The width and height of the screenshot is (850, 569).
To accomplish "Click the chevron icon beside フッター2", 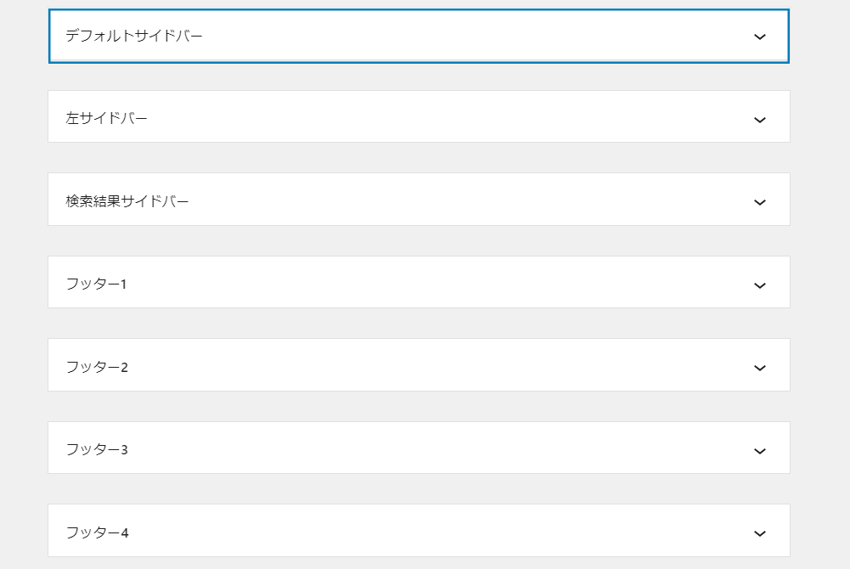I will (760, 368).
